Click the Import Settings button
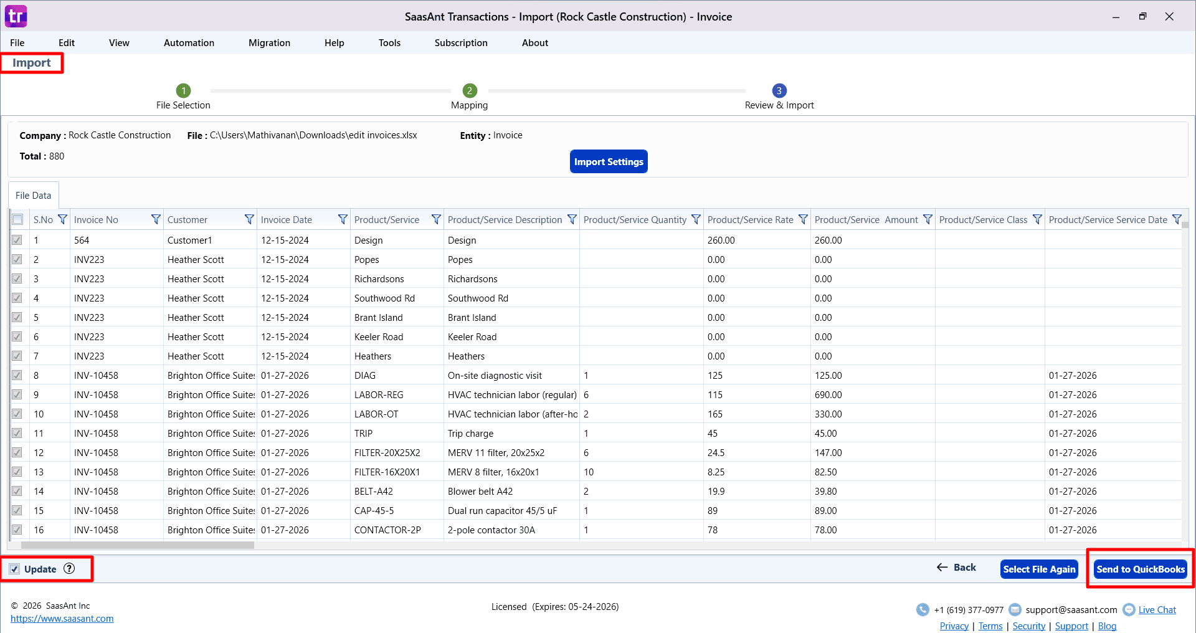The width and height of the screenshot is (1196, 633). coord(609,161)
